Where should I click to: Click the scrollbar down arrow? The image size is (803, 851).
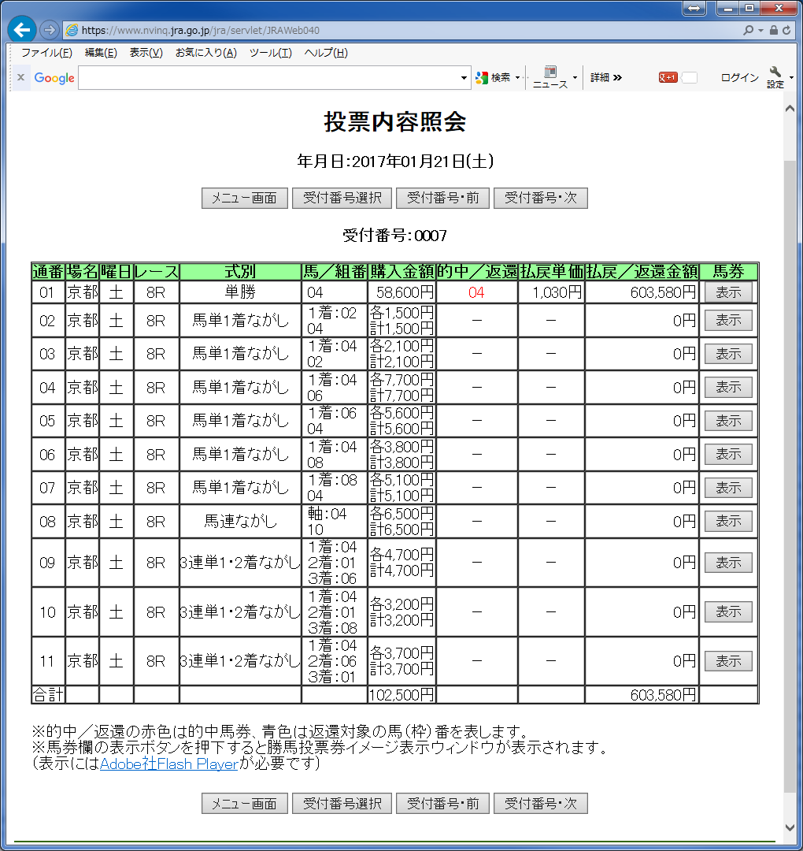point(790,827)
